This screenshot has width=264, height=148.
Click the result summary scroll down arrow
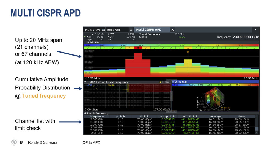pyautogui.click(x=257, y=133)
